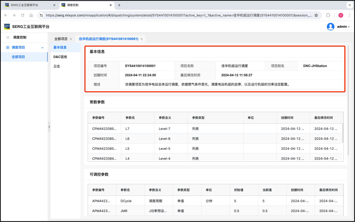Open the admin account dropdown
The width and height of the screenshot is (355, 222).
pos(343,27)
